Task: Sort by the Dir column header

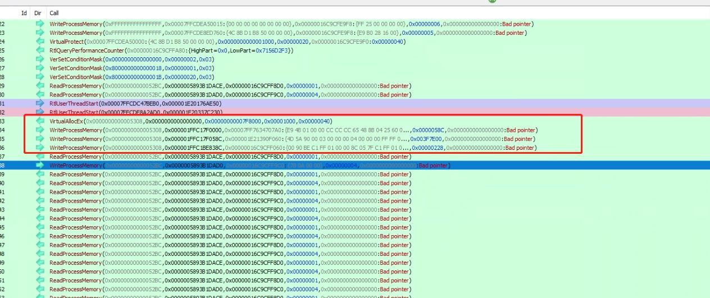Action: tap(38, 12)
